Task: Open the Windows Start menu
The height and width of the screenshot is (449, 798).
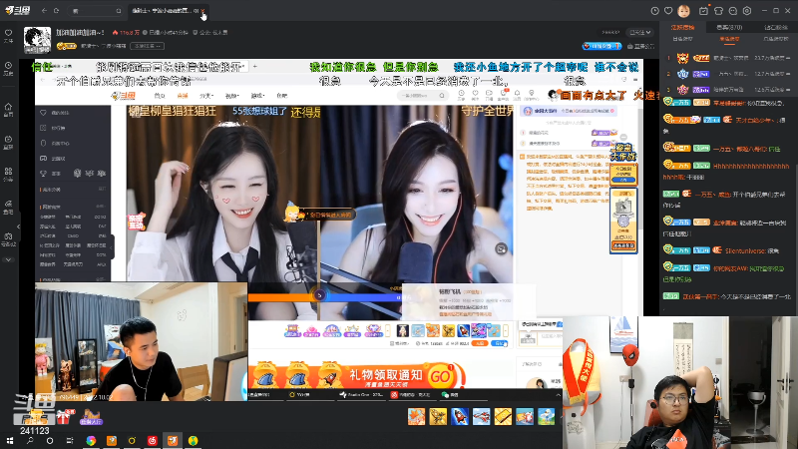Action: (10, 441)
